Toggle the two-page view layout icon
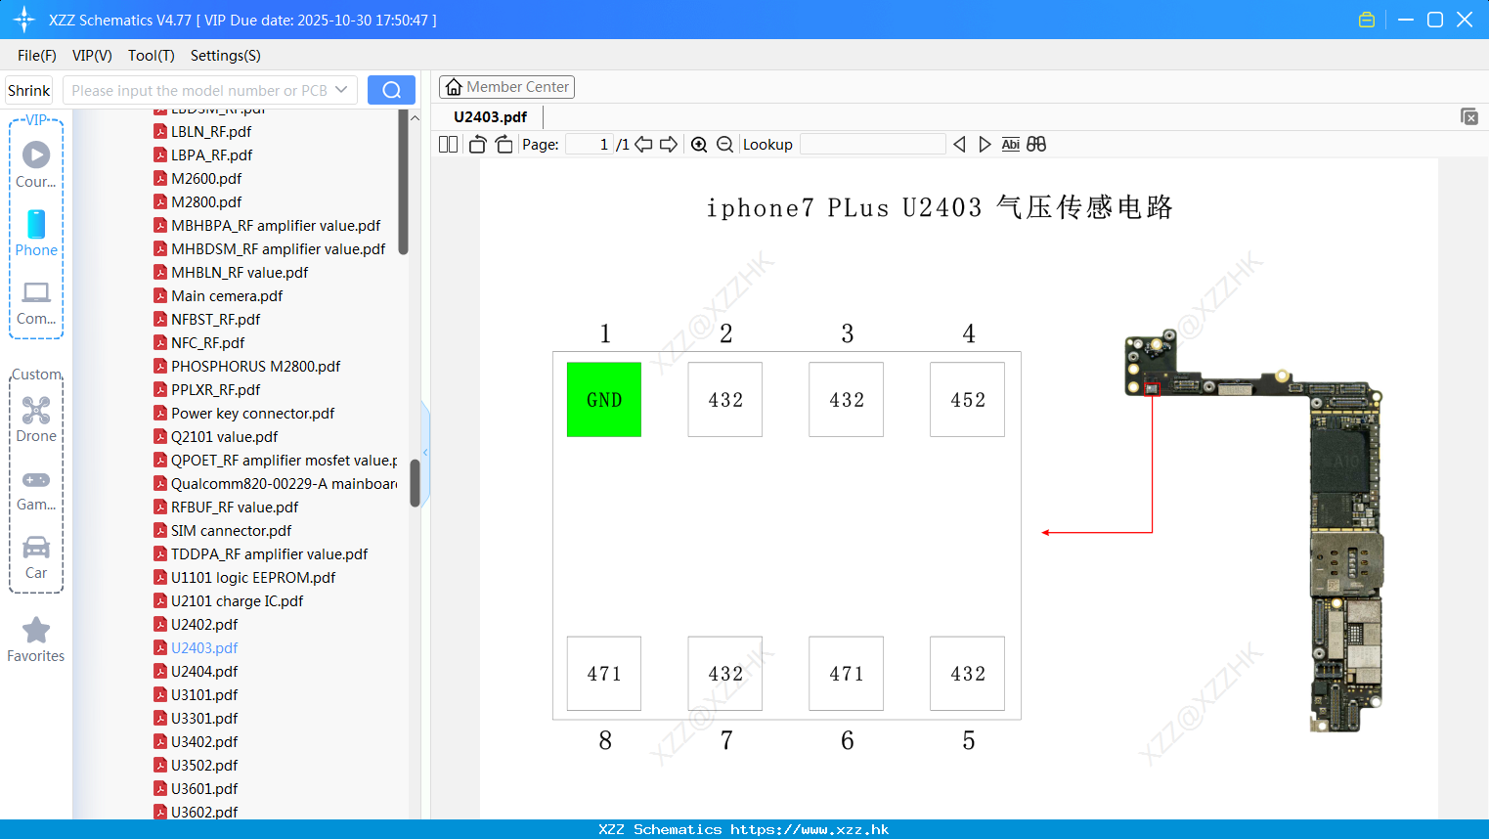1489x839 pixels. pos(448,145)
